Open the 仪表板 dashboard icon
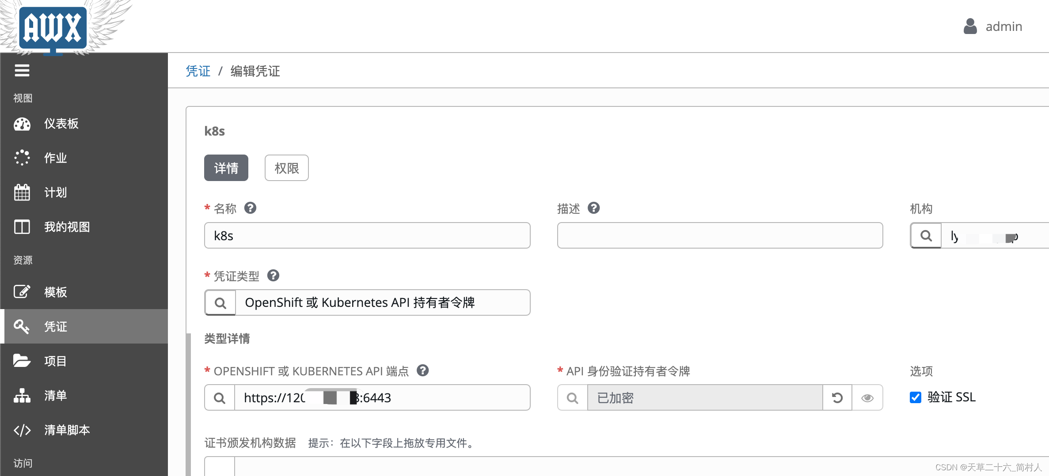Image resolution: width=1049 pixels, height=476 pixels. tap(22, 124)
